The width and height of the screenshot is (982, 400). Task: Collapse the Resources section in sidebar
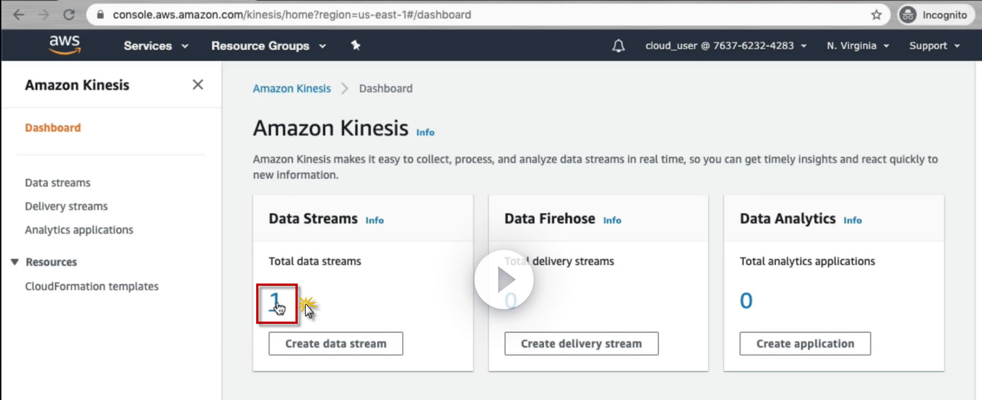click(x=15, y=262)
